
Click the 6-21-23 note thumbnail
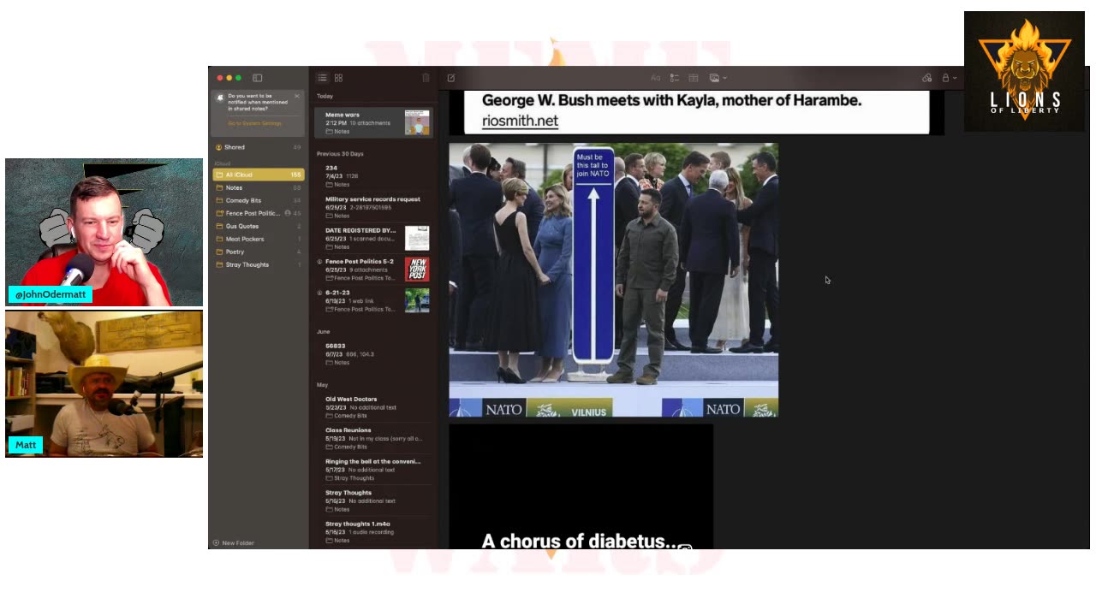pyautogui.click(x=417, y=300)
